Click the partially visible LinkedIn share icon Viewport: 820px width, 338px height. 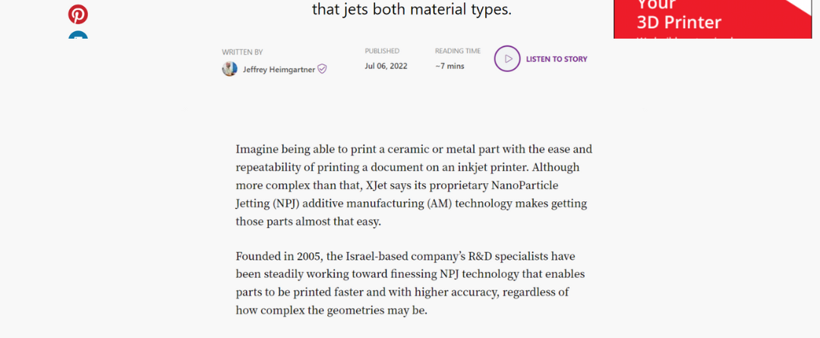click(78, 35)
